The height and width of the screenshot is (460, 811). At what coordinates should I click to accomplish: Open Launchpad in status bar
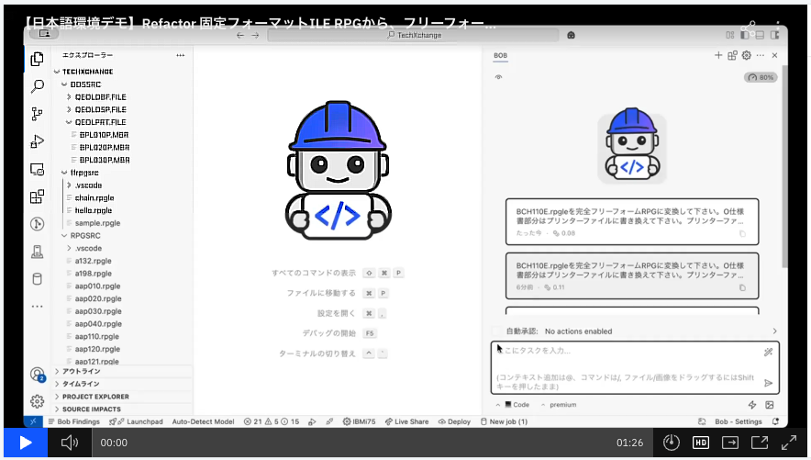click(x=136, y=421)
